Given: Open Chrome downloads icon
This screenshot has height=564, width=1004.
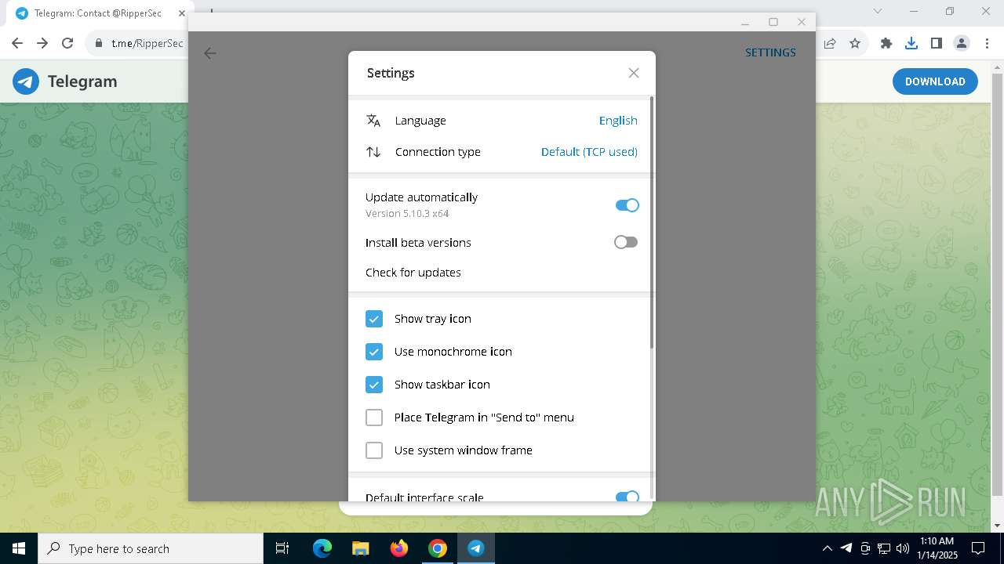Looking at the screenshot, I should 911,43.
